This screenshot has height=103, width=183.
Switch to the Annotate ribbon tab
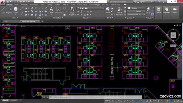point(24,5)
